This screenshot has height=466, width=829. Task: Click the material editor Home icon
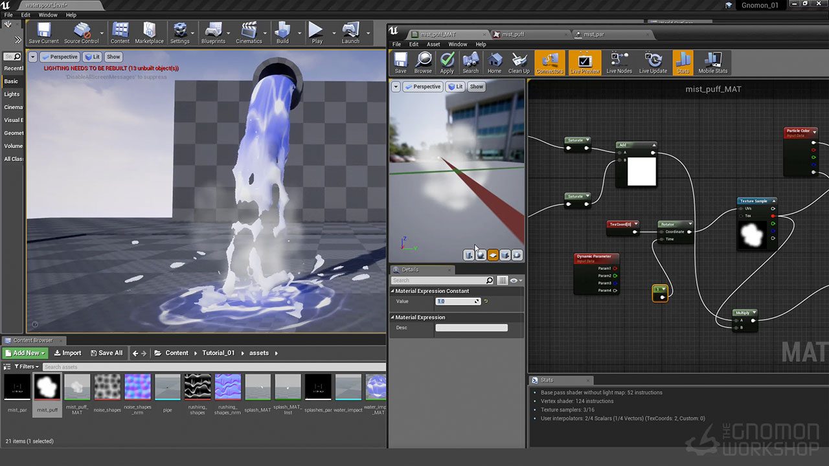point(494,63)
